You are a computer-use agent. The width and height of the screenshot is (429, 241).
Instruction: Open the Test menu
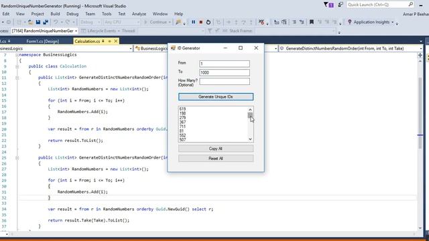pyautogui.click(x=122, y=13)
